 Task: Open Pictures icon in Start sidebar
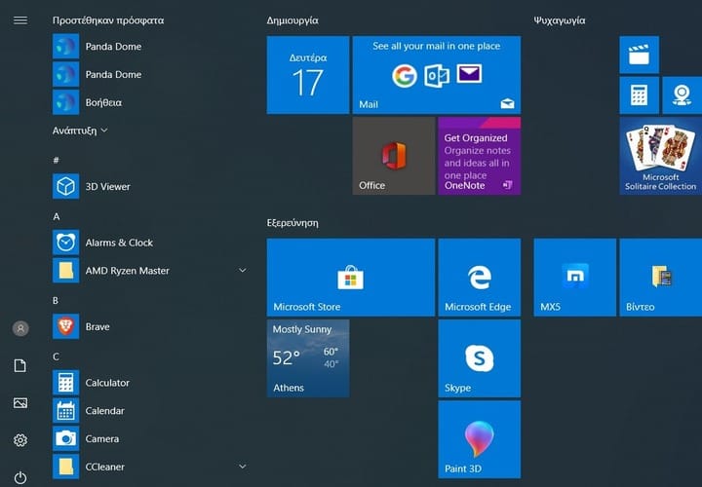tap(20, 403)
